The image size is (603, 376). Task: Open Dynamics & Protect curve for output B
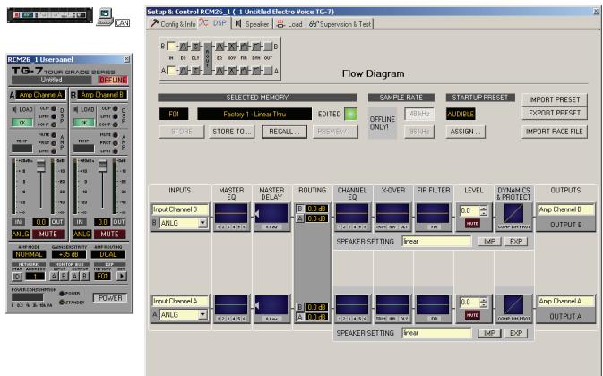(x=513, y=213)
